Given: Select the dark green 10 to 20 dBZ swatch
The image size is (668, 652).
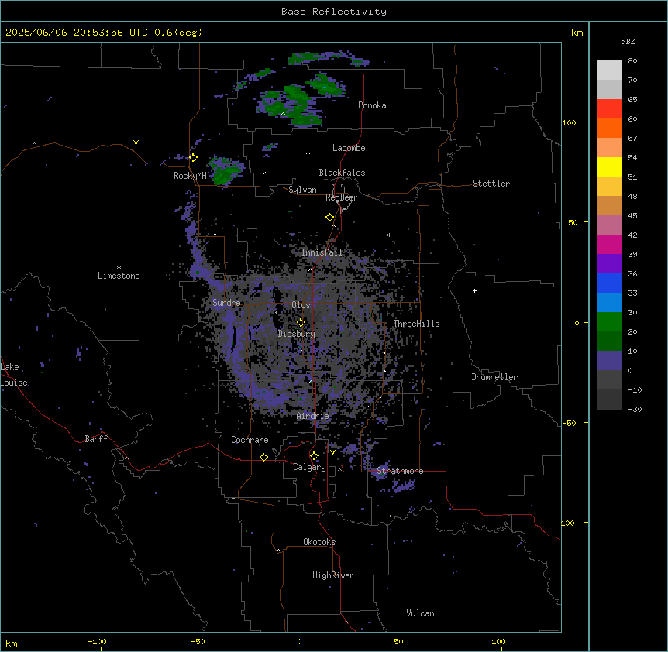Looking at the screenshot, I should (x=609, y=341).
